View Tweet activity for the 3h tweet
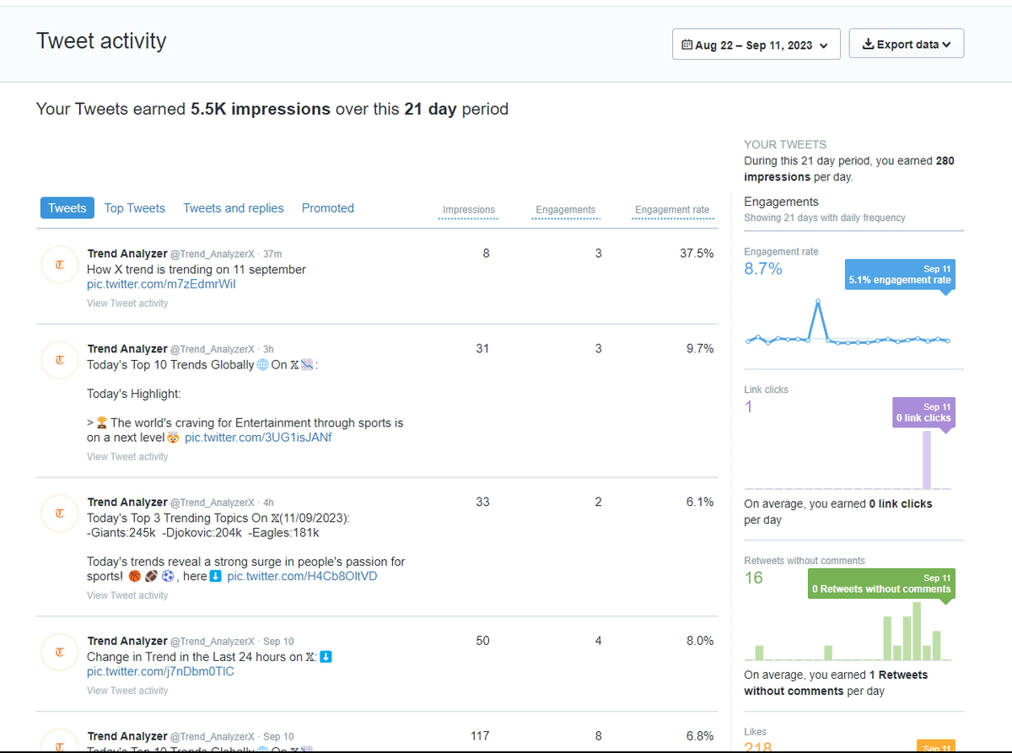Viewport: 1012px width, 753px height. [127, 457]
